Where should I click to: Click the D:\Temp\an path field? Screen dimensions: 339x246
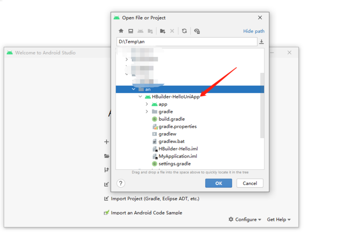point(187,42)
